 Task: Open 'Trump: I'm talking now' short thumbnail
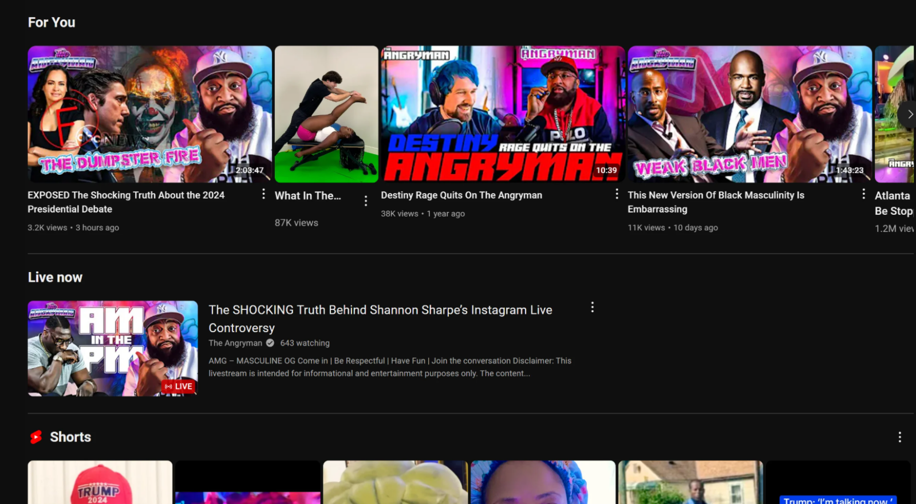tap(838, 482)
